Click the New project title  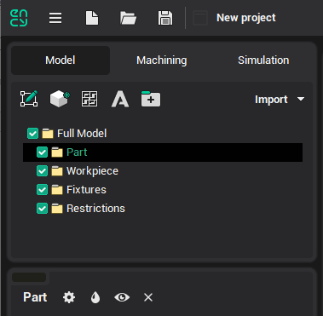(246, 18)
